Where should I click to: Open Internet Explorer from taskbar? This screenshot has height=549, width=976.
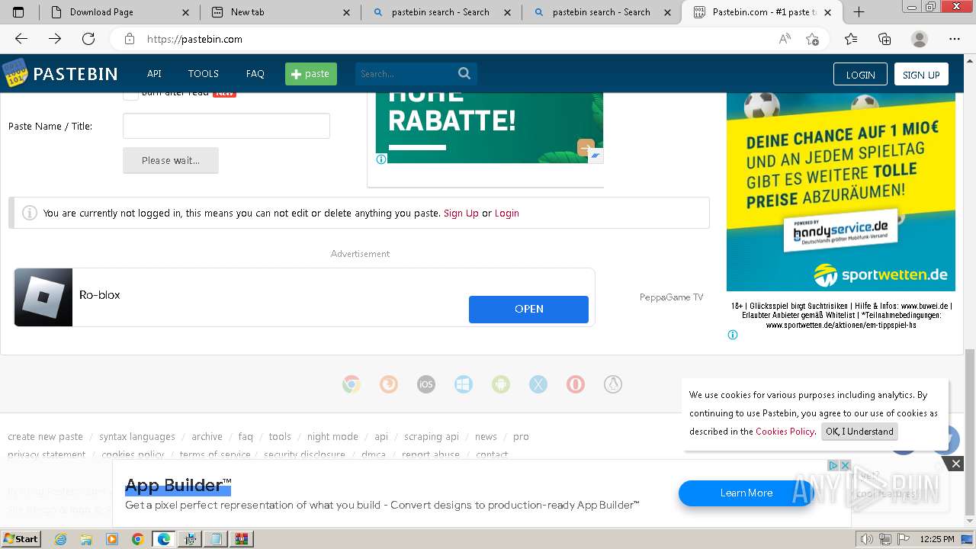60,539
